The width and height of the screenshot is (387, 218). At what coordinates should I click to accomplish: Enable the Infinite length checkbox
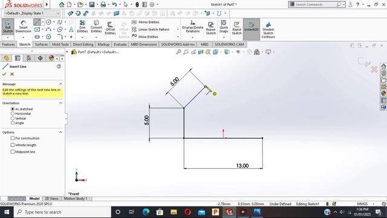(13, 145)
